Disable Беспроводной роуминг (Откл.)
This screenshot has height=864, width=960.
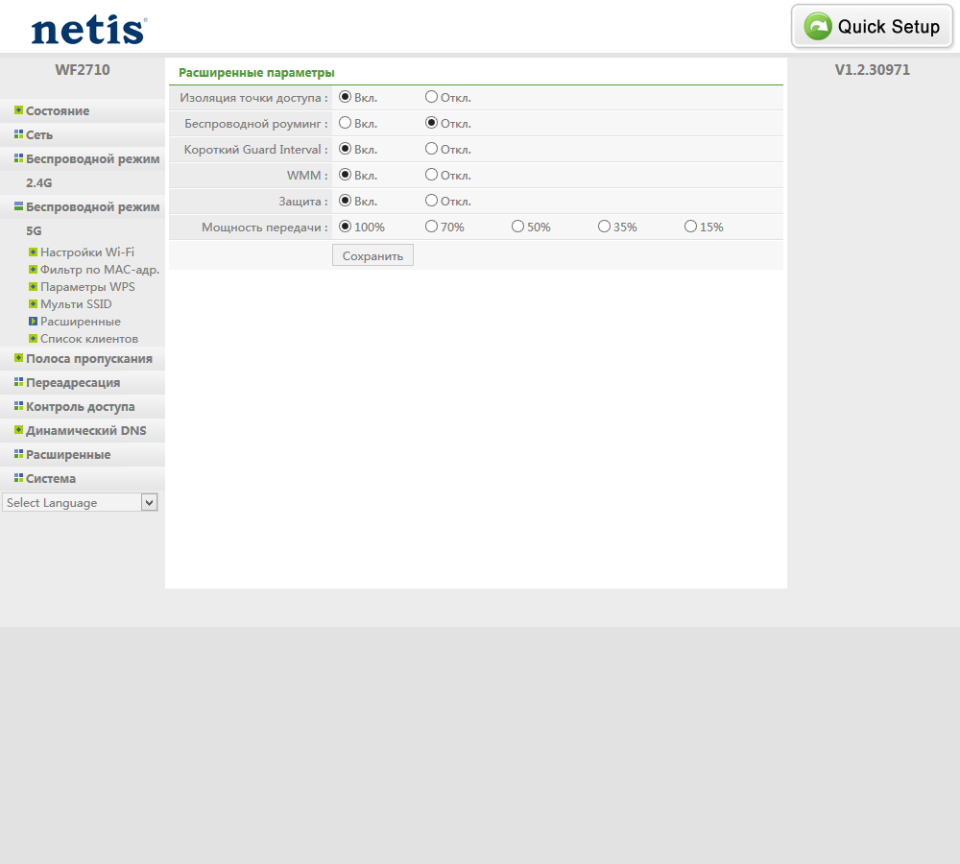click(x=432, y=123)
